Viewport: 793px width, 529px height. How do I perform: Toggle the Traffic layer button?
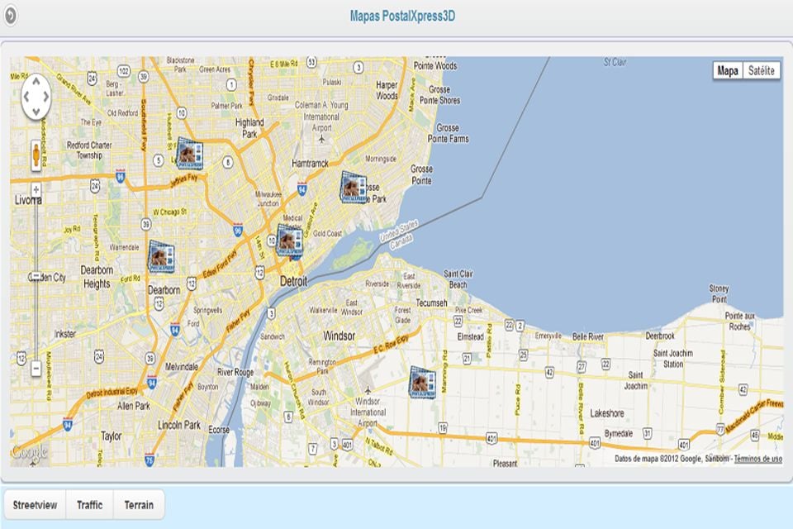click(x=89, y=505)
